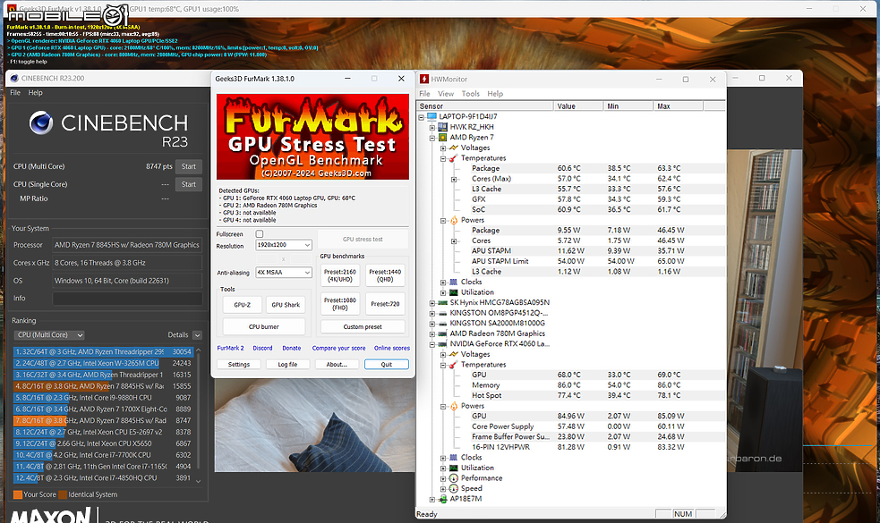The height and width of the screenshot is (523, 880).
Task: Expand the Cores (Max) temperature row
Action: click(x=454, y=180)
